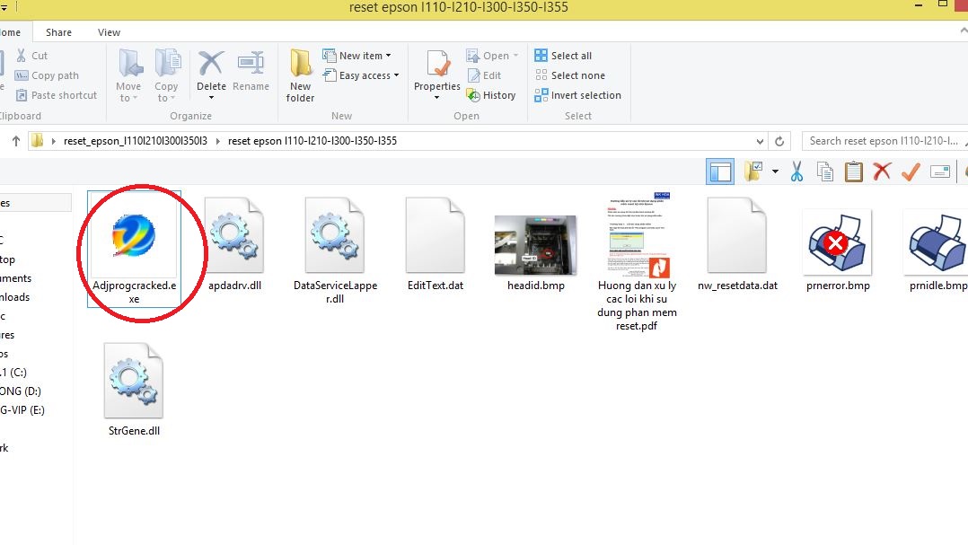Screen dimensions: 968x545
Task: Click the rename toolbar icon
Action: pyautogui.click(x=939, y=171)
